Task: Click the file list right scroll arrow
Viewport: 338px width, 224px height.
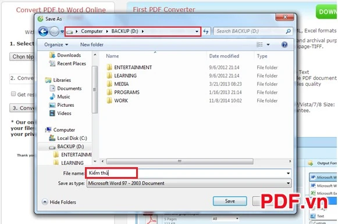Action: click(290, 161)
